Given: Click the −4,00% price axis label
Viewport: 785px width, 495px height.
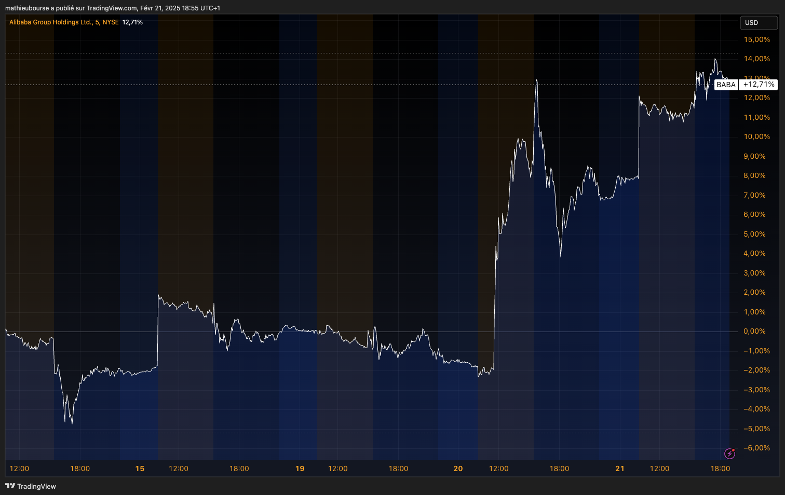Looking at the screenshot, I should click(757, 409).
